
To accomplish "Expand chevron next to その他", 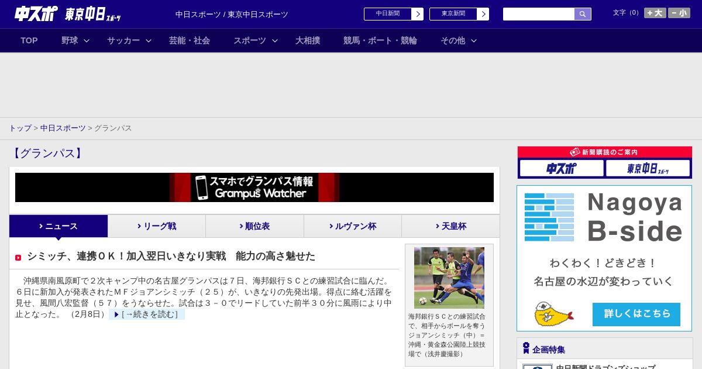I will [x=474, y=40].
